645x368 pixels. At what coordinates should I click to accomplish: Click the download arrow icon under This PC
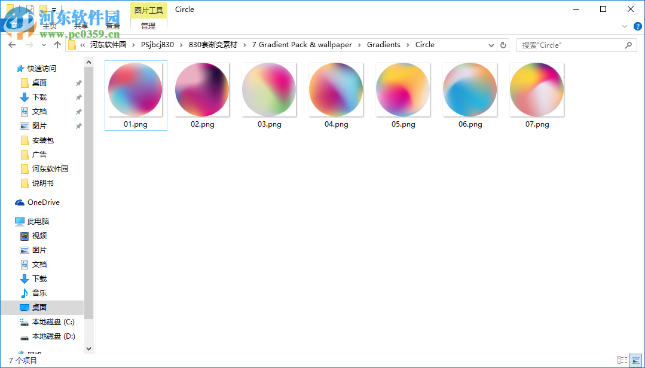pyautogui.click(x=25, y=279)
